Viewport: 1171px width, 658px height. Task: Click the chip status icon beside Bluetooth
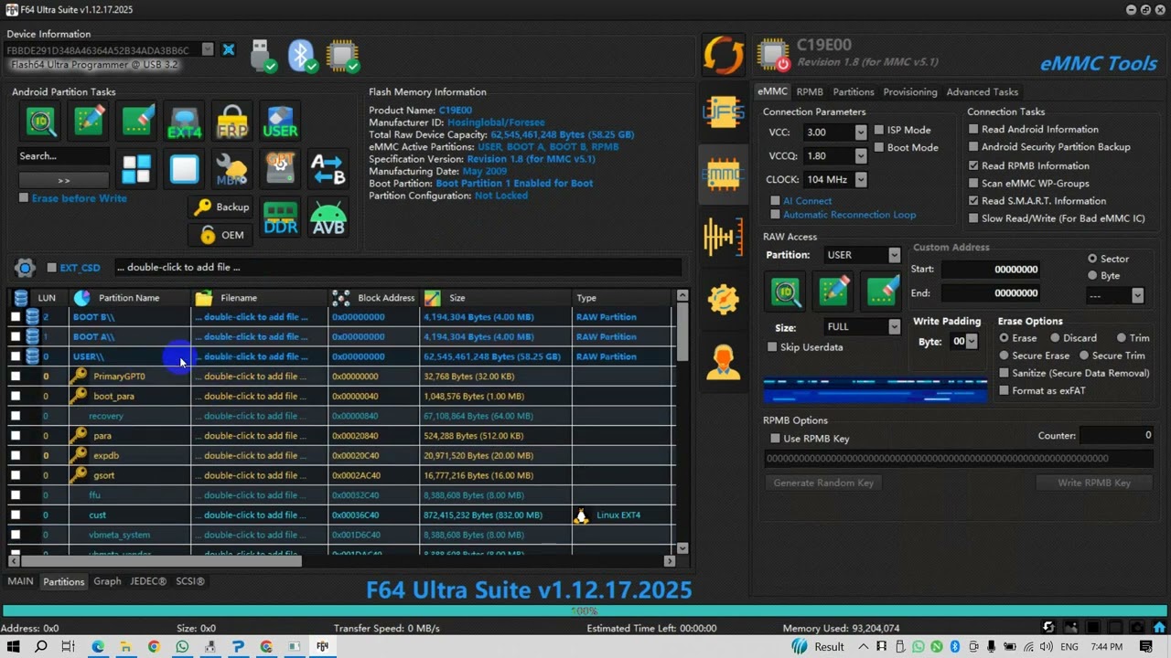343,55
